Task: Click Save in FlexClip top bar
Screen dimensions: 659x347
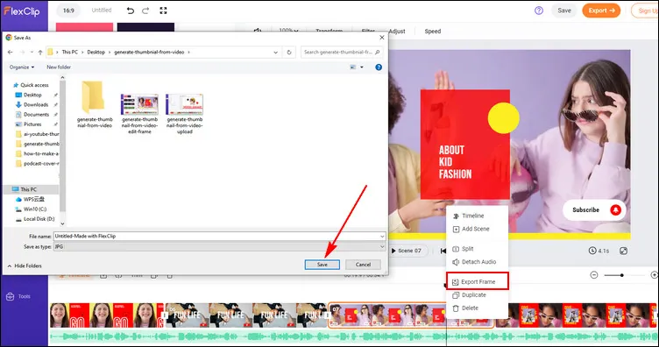Action: 564,11
